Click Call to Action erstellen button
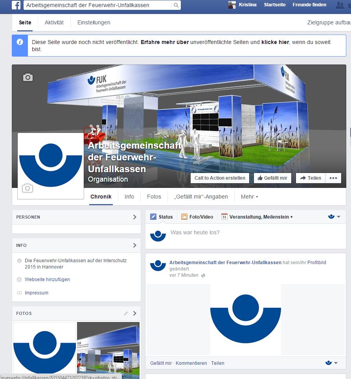The width and height of the screenshot is (351, 379). pyautogui.click(x=220, y=178)
